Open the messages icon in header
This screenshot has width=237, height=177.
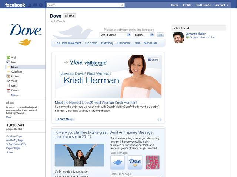pos(35,5)
